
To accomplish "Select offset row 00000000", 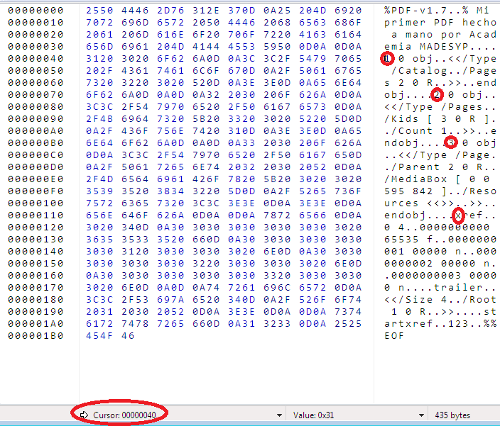I will tap(36, 11).
